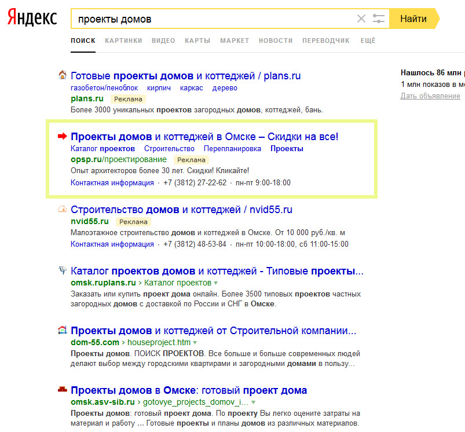Click the omsk.ruplans.ru result favicon

click(x=63, y=270)
